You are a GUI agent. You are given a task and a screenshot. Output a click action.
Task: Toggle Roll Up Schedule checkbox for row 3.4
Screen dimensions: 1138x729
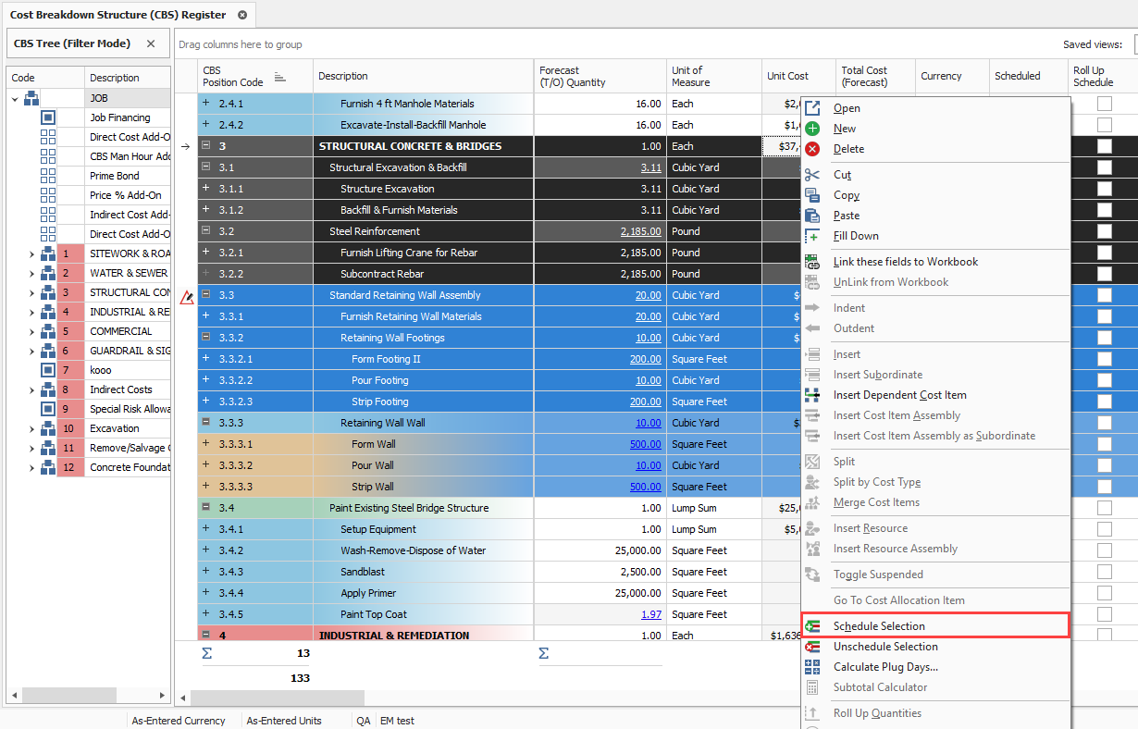click(x=1104, y=508)
